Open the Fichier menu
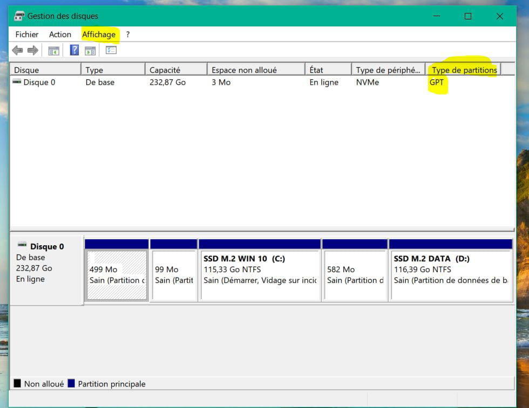This screenshot has height=408, width=529. pyautogui.click(x=27, y=34)
